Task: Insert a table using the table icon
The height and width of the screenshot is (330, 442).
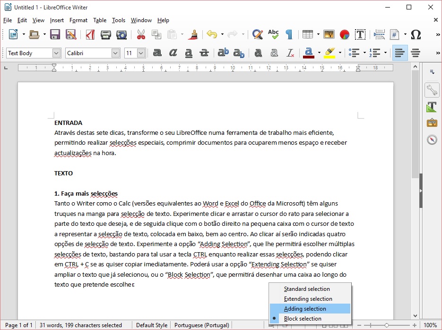Action: 308,34
